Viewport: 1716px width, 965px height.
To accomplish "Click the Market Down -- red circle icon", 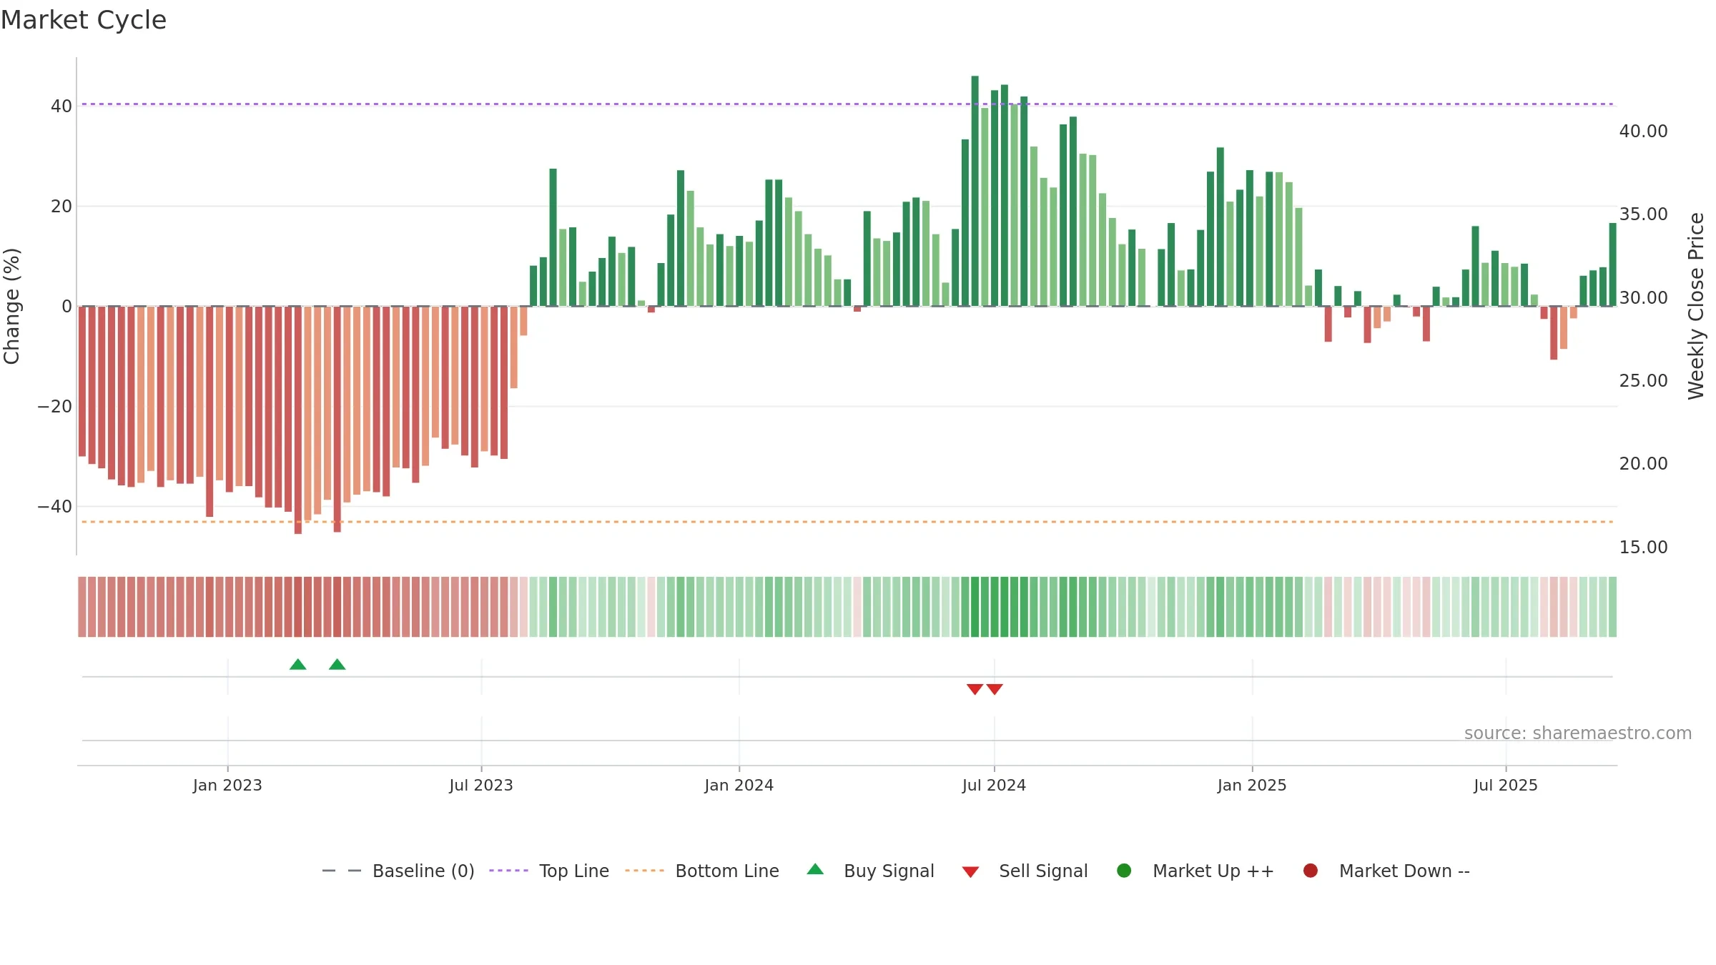I will 1311,871.
